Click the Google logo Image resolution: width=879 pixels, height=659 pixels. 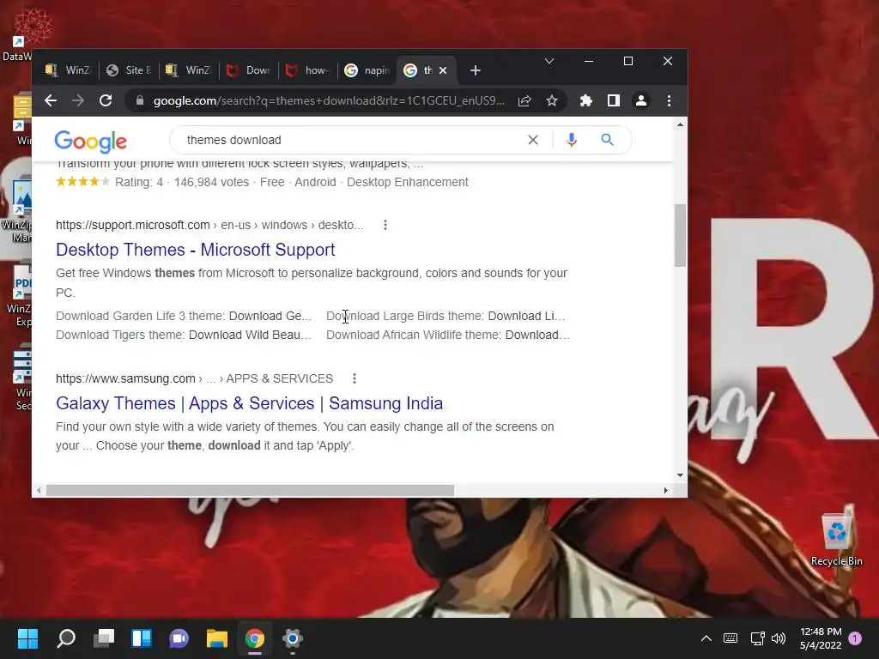[x=91, y=142]
